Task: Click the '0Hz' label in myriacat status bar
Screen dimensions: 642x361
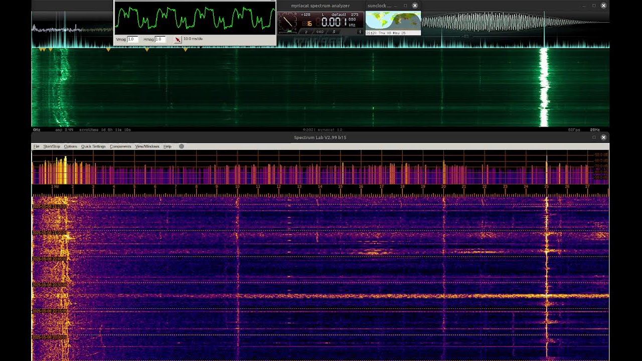Action: coord(37,130)
